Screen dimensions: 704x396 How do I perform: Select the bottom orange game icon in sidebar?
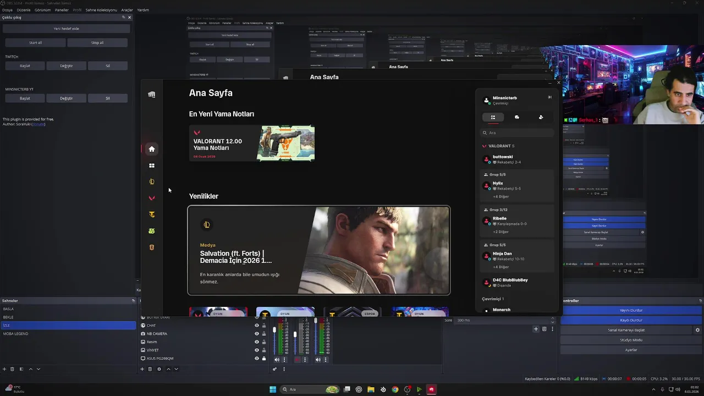click(152, 248)
